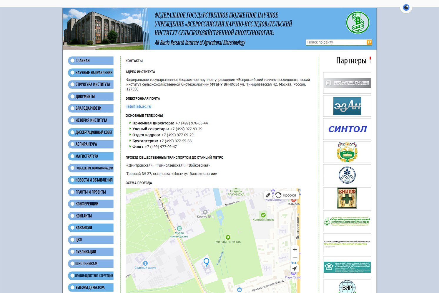The width and height of the screenshot is (439, 293).
Task: Open the СТРУКТУРА ИНСТИТУТА menu item
Action: click(x=91, y=84)
